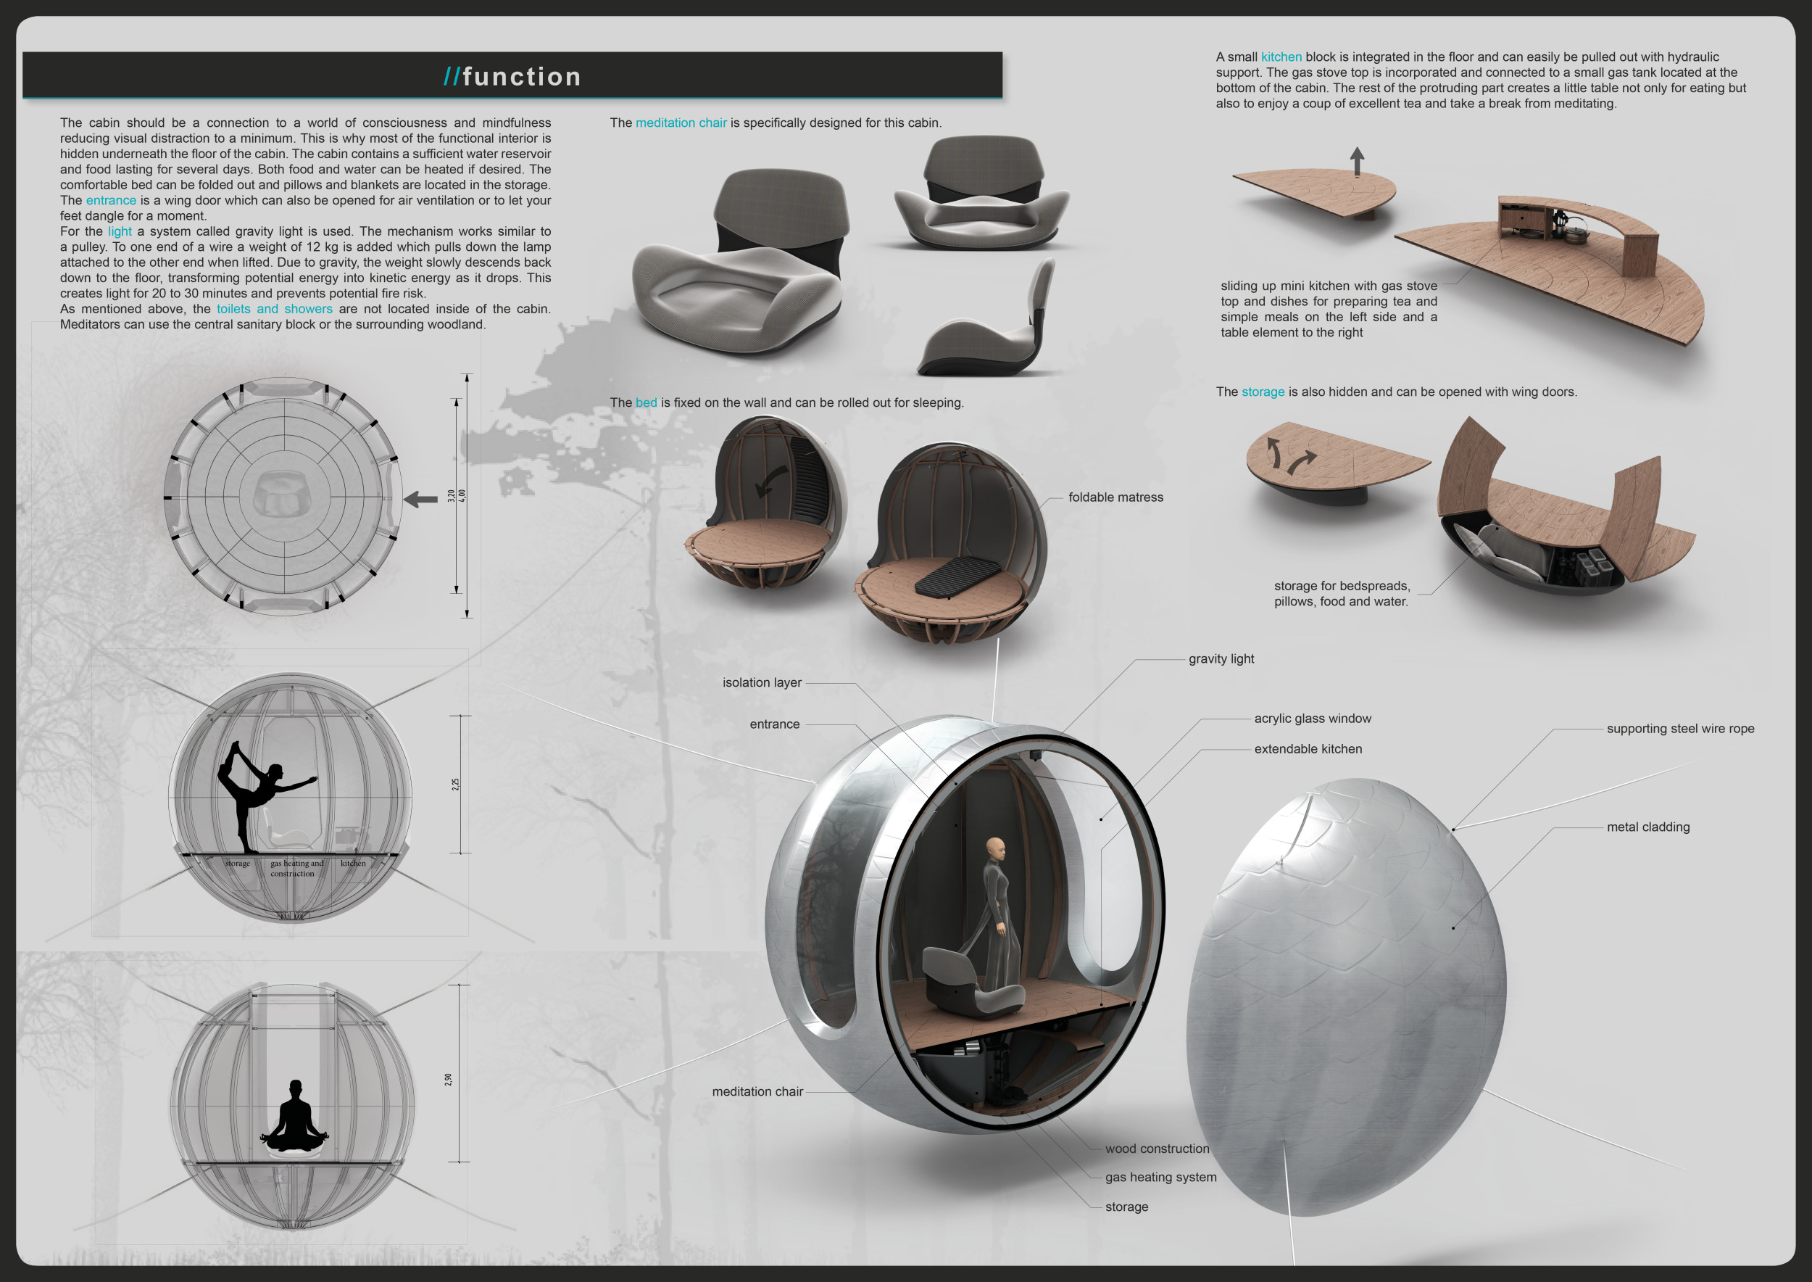Click the left-pointing entrance arrow beside floor plan

pyautogui.click(x=420, y=499)
